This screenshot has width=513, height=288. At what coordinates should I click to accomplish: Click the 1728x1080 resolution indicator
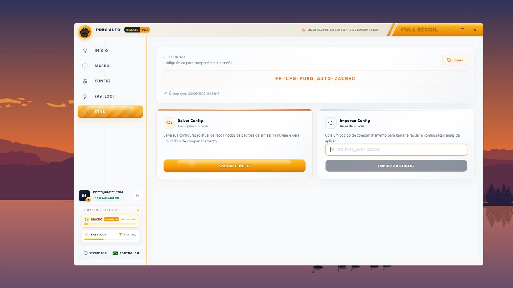[95, 253]
